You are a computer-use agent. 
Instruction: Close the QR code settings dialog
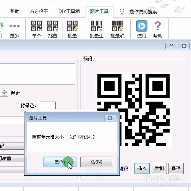[184, 46]
